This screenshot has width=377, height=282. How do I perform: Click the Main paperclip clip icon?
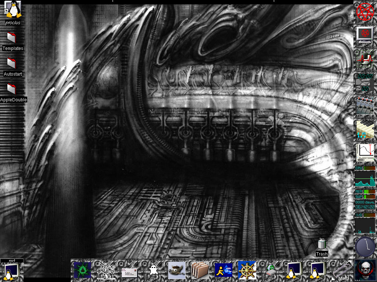[x=341, y=270]
